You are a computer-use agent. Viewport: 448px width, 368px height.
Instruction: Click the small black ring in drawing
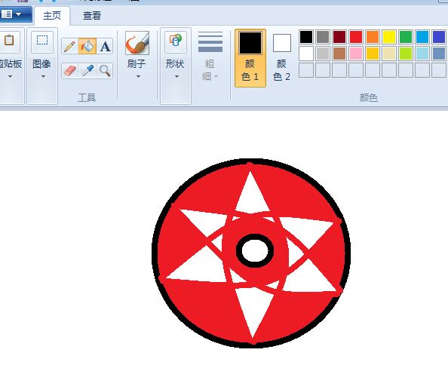point(255,250)
